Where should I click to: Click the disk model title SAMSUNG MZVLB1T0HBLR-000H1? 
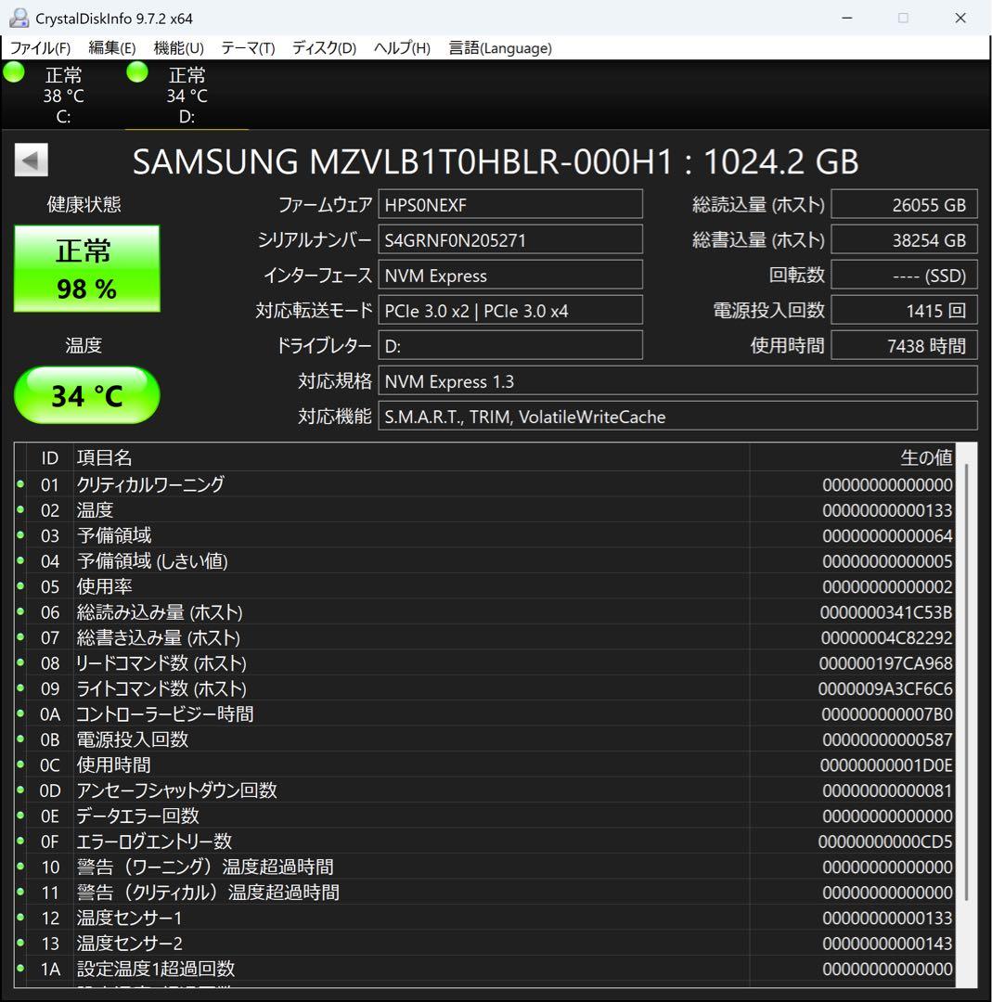click(403, 161)
